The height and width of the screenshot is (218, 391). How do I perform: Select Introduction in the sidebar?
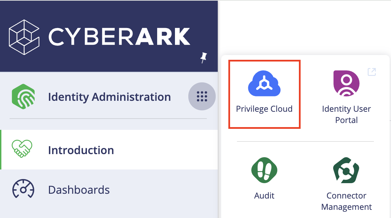pos(81,150)
